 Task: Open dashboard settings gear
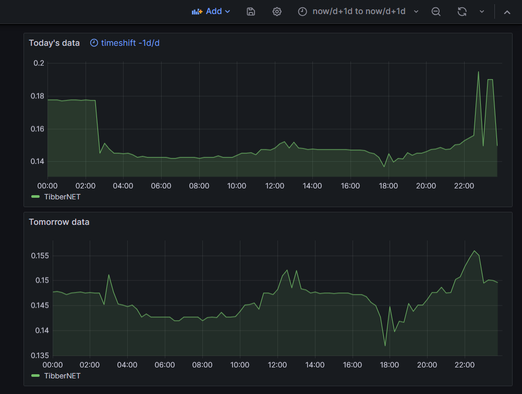(x=277, y=11)
